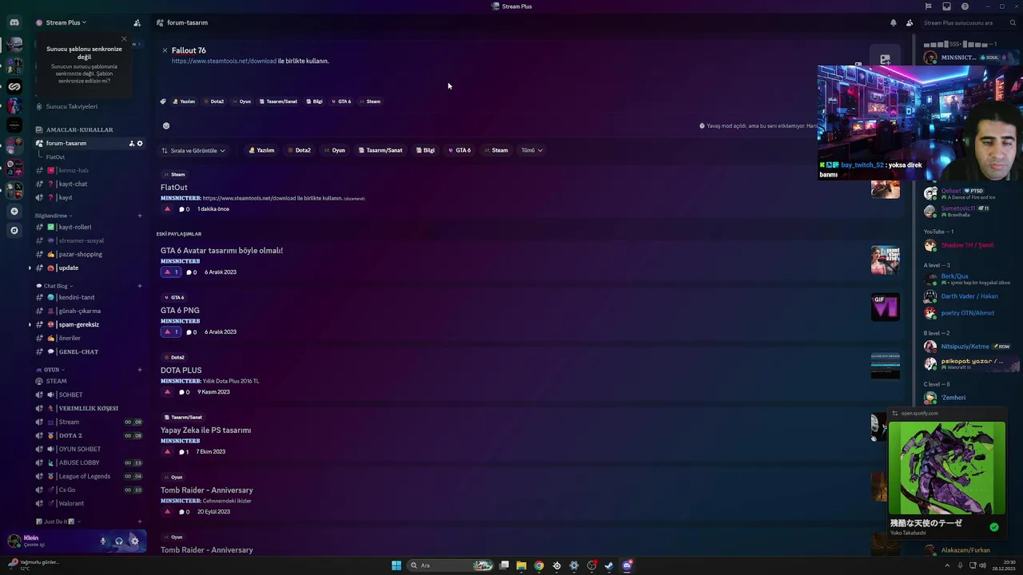This screenshot has width=1023, height=575.
Task: Add a channel to Bilgilendirme category
Action: click(x=140, y=216)
